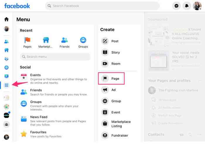The image size is (205, 146).
Task: Go to Home in left sidebar
Action: pos(6,19)
